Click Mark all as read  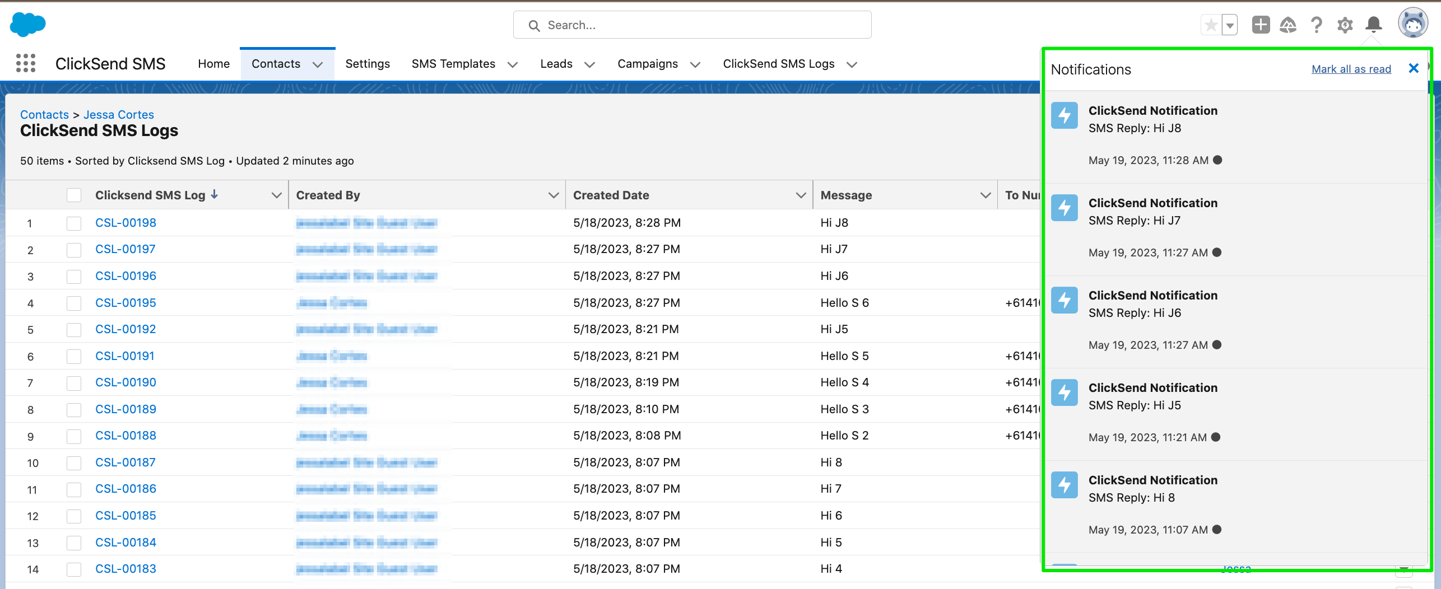[1351, 69]
